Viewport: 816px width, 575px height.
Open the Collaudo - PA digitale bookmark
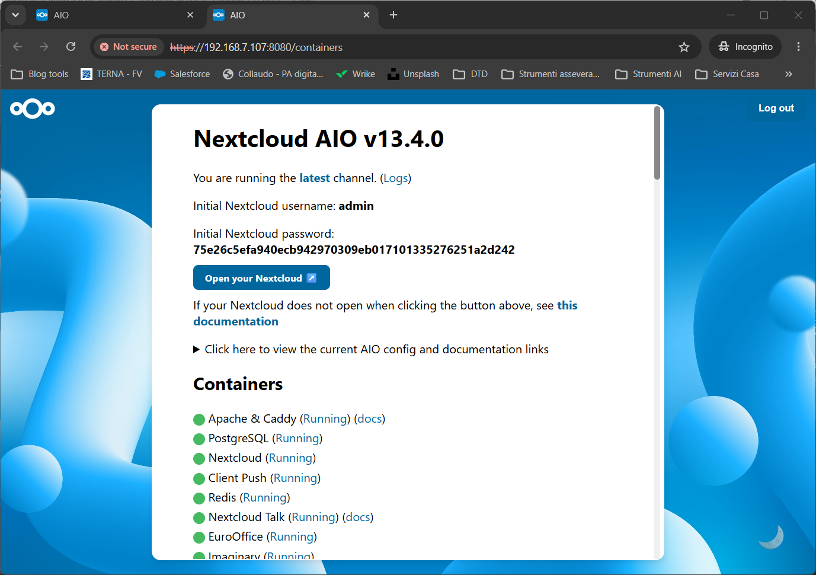[273, 74]
